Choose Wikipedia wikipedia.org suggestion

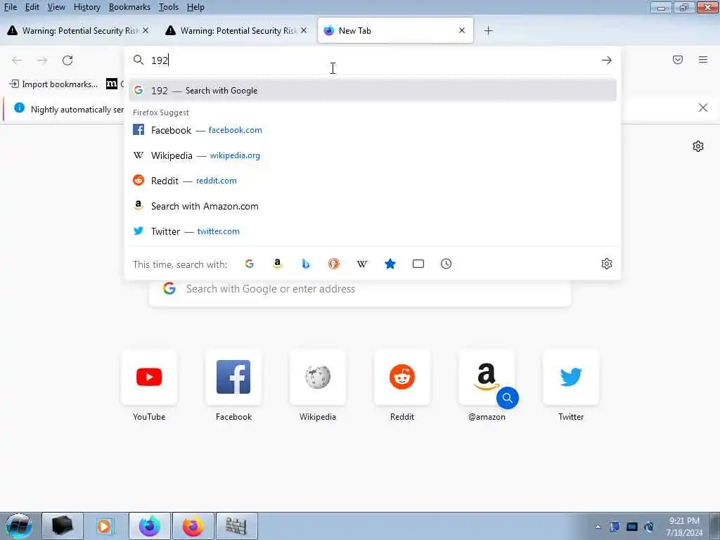pyautogui.click(x=373, y=155)
